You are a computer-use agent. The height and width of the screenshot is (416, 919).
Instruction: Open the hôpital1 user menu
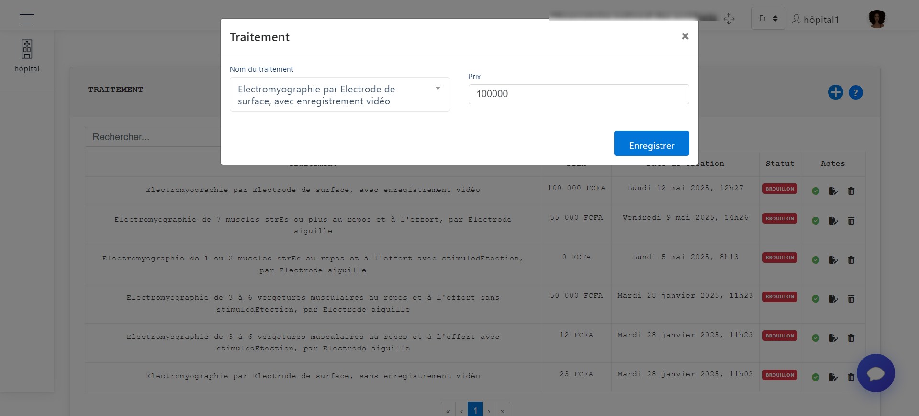815,20
